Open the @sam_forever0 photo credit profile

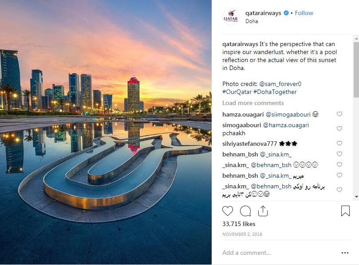[280, 84]
